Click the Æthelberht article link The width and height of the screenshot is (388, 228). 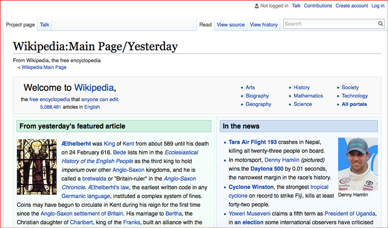(76, 144)
